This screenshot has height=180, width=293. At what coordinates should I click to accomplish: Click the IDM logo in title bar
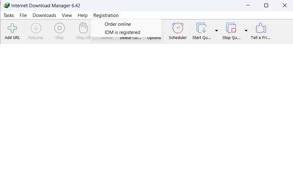7,5
